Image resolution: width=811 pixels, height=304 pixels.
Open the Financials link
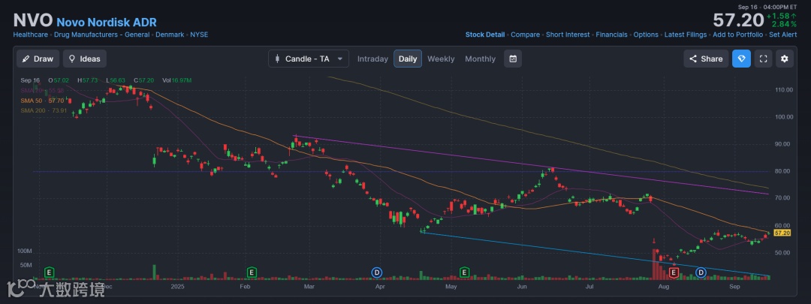coord(611,35)
